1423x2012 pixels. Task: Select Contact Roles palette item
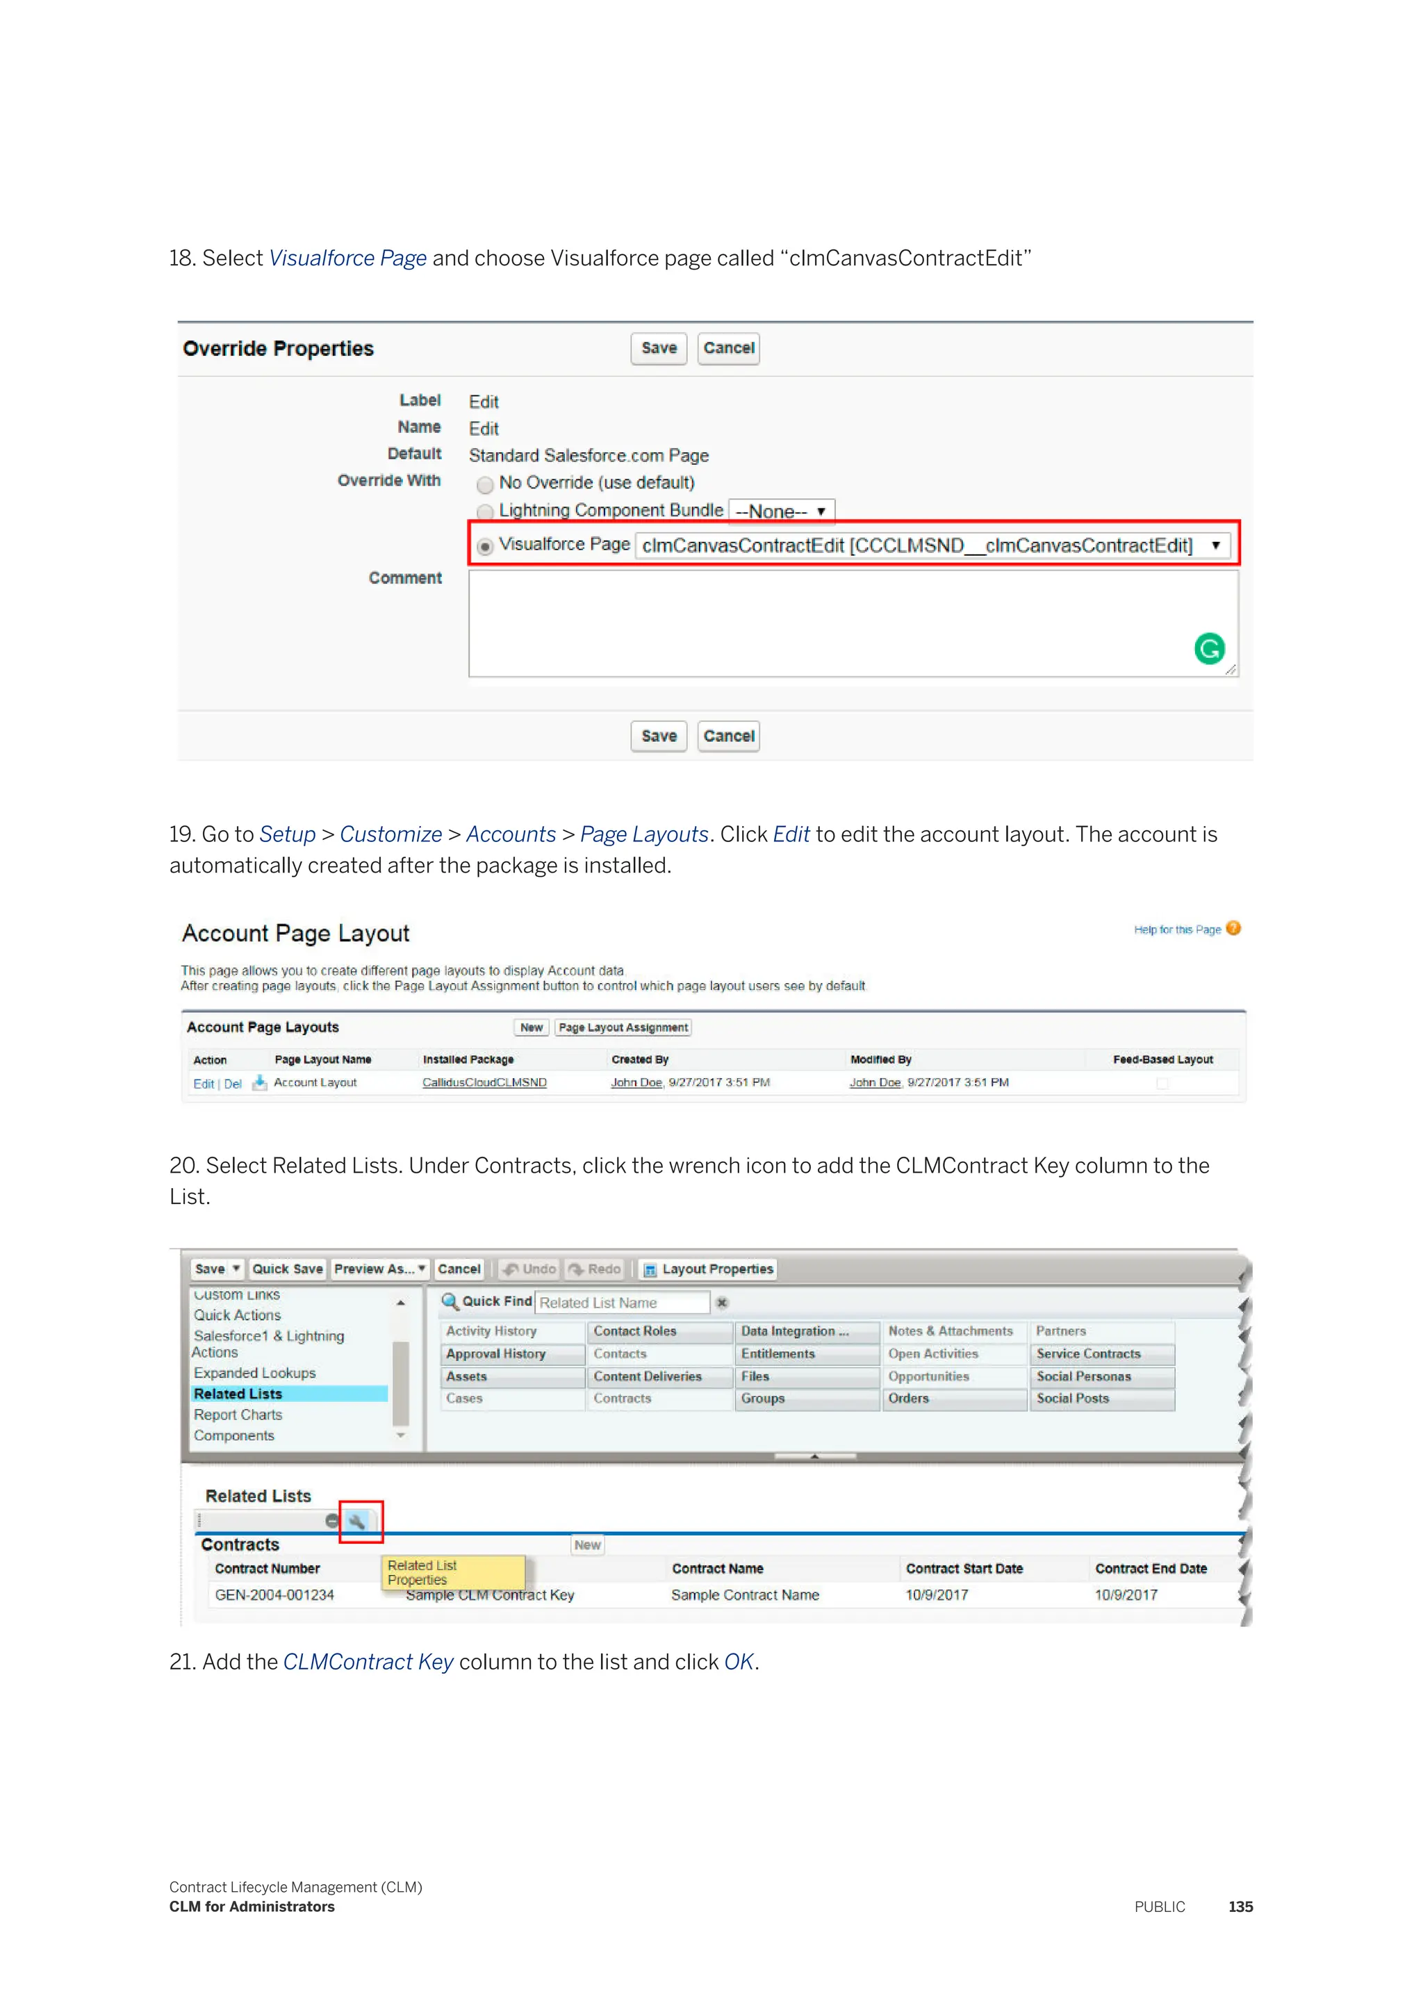(x=660, y=1331)
